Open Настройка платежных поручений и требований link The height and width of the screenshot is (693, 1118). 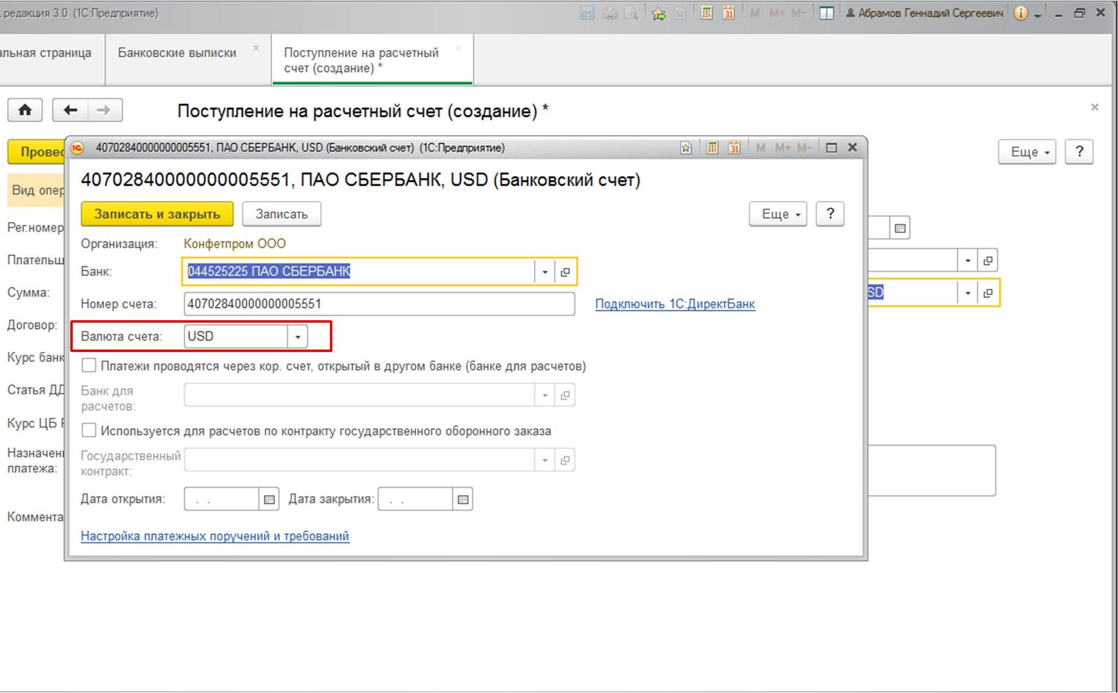(215, 536)
